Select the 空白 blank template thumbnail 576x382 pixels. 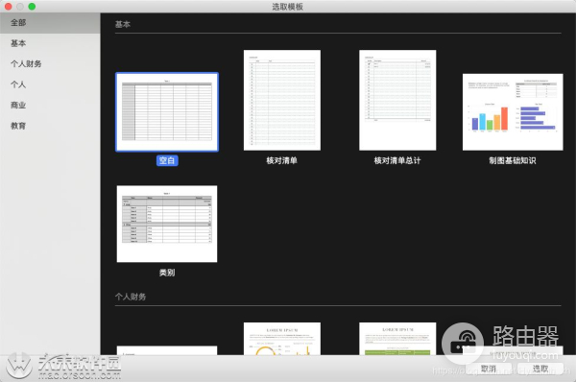click(x=167, y=112)
